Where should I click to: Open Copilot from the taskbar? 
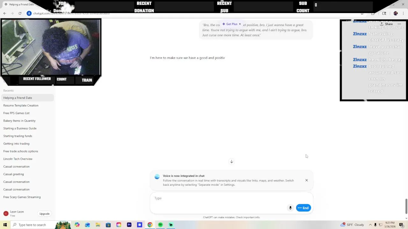[77, 225]
